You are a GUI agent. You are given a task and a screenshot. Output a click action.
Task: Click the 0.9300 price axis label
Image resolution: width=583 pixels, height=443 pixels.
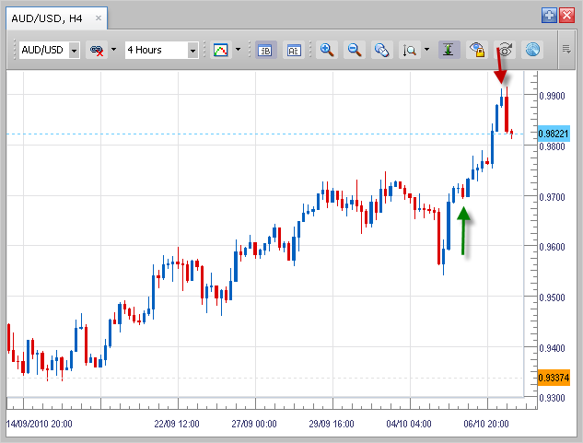pyautogui.click(x=552, y=398)
